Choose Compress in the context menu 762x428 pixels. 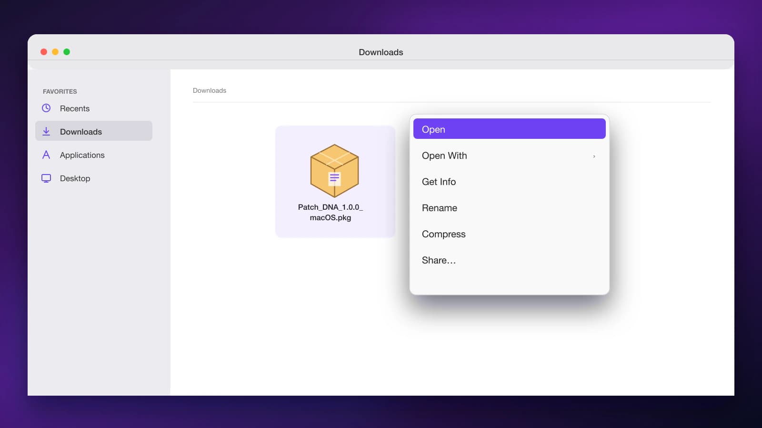510,234
